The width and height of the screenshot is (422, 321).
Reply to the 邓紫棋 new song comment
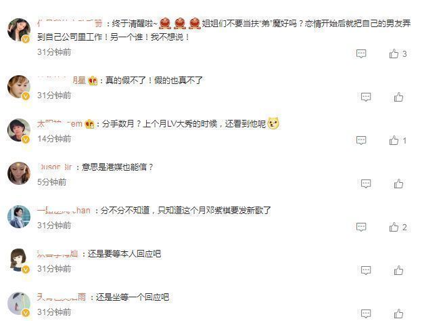click(x=361, y=227)
